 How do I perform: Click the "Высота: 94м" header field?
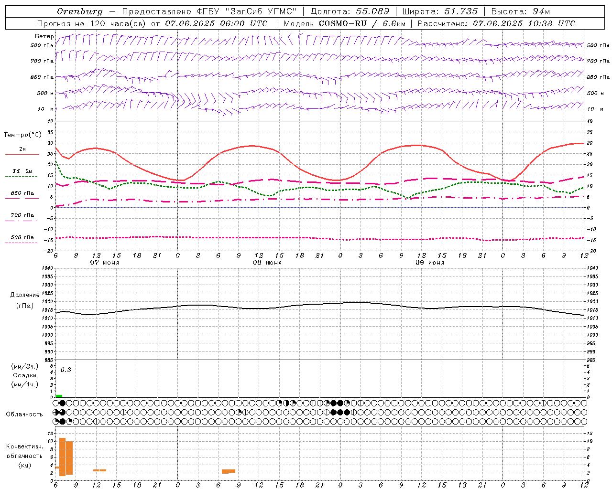click(x=521, y=11)
